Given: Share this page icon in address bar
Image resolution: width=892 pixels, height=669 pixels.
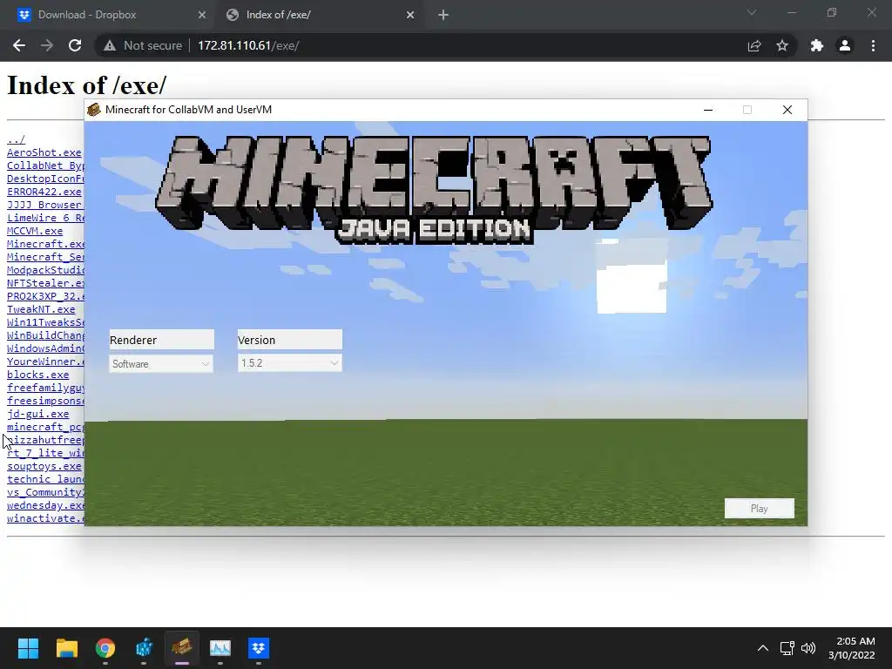Looking at the screenshot, I should [754, 46].
